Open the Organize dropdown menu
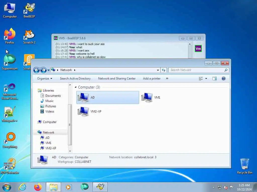This screenshot has height=192, width=257. coord(45,78)
